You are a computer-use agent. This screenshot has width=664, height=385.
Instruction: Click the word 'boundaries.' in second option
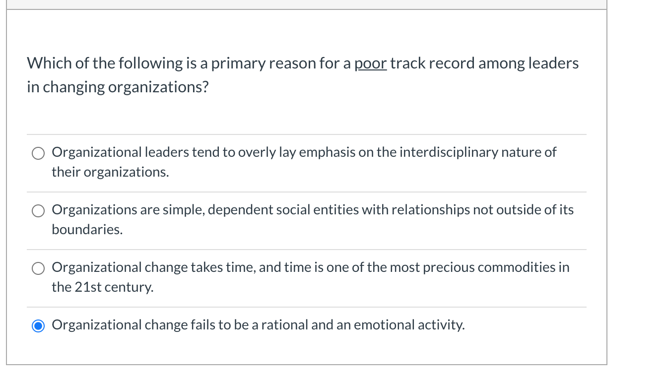[86, 229]
